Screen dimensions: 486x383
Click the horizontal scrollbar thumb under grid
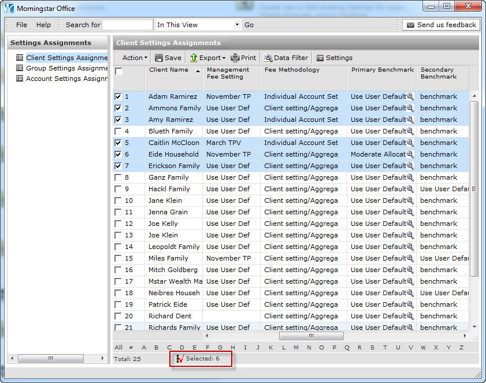(x=311, y=336)
